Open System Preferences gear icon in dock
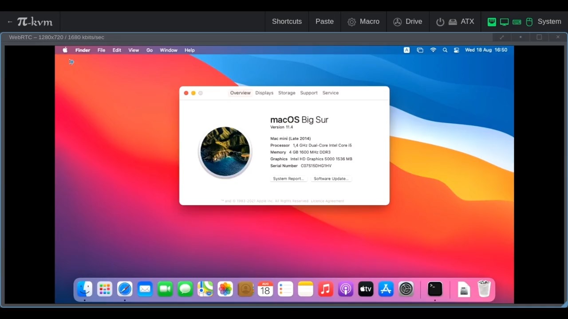Screen dimensions: 568x319 [x=406, y=289]
